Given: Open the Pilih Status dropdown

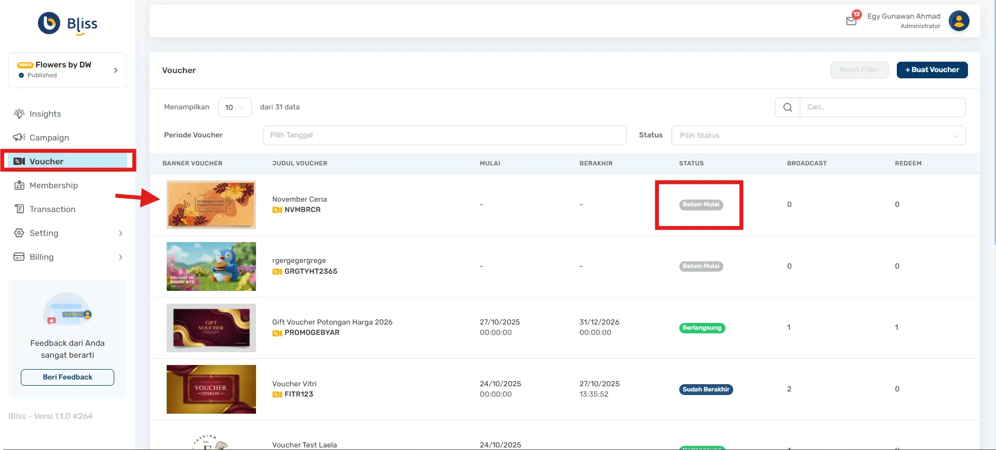Looking at the screenshot, I should (818, 135).
